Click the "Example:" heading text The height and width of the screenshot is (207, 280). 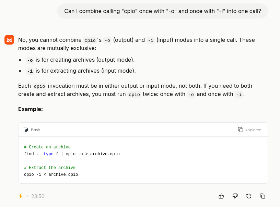31,109
